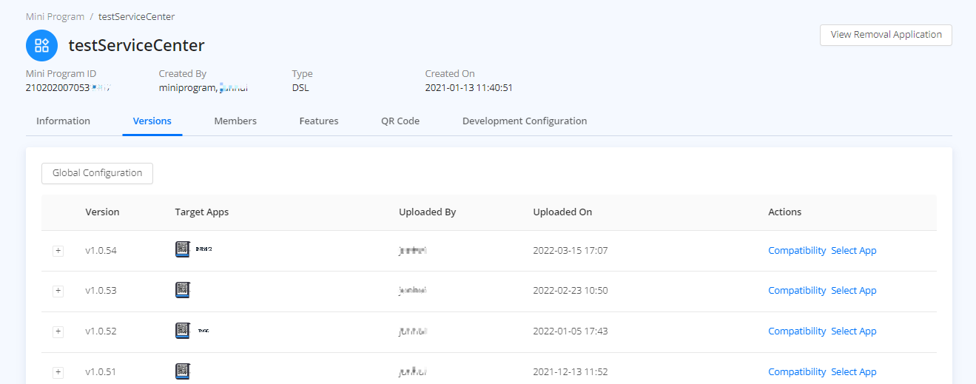The image size is (976, 384).
Task: Expand the v1.0.51 version row
Action: click(x=58, y=372)
